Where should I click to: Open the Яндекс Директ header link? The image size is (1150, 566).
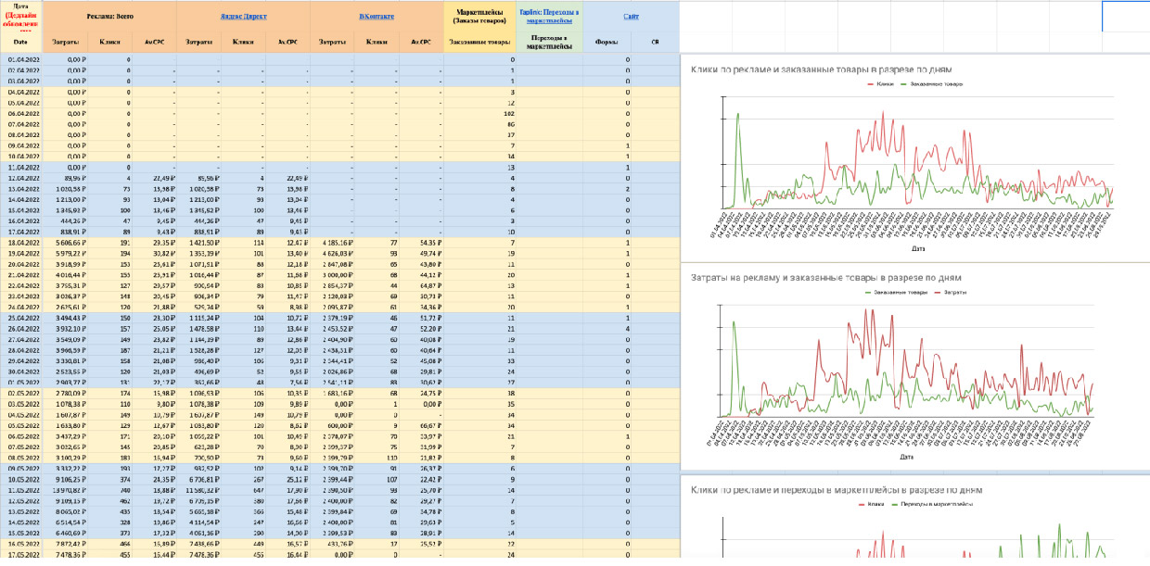(x=243, y=16)
